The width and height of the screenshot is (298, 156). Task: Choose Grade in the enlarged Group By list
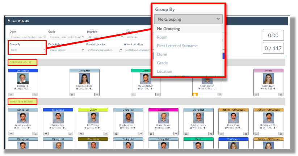click(x=188, y=63)
